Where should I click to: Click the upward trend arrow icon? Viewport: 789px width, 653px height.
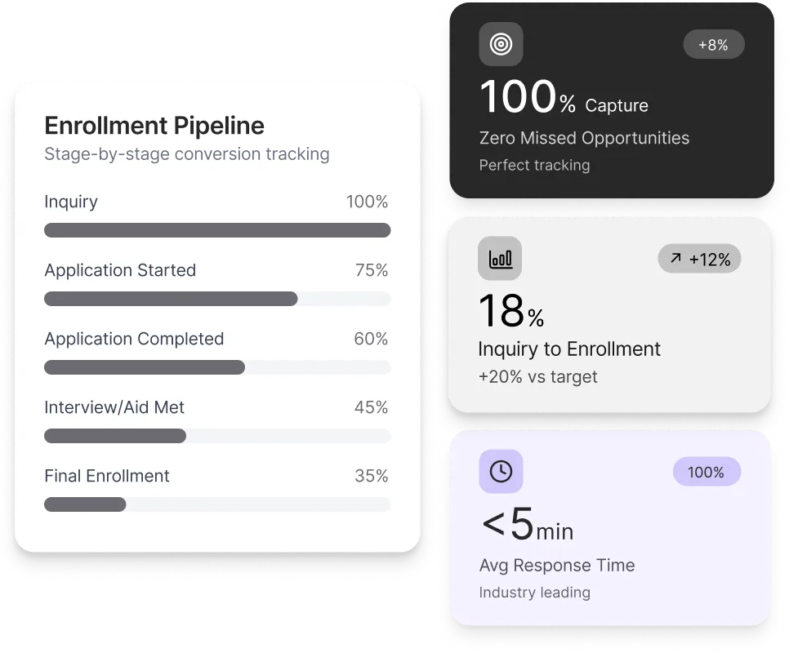[x=675, y=259]
